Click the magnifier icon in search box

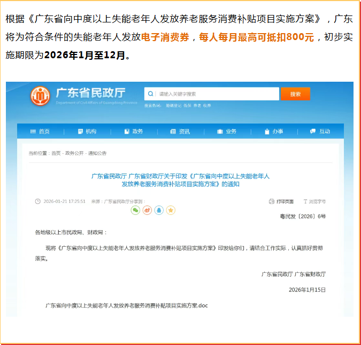point(151,94)
